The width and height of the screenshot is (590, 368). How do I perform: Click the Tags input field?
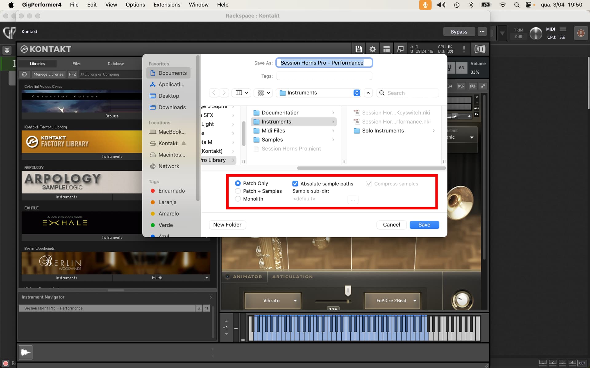[x=324, y=76]
